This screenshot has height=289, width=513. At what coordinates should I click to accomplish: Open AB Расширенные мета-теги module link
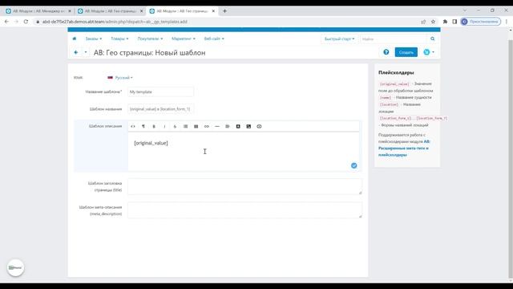(404, 148)
